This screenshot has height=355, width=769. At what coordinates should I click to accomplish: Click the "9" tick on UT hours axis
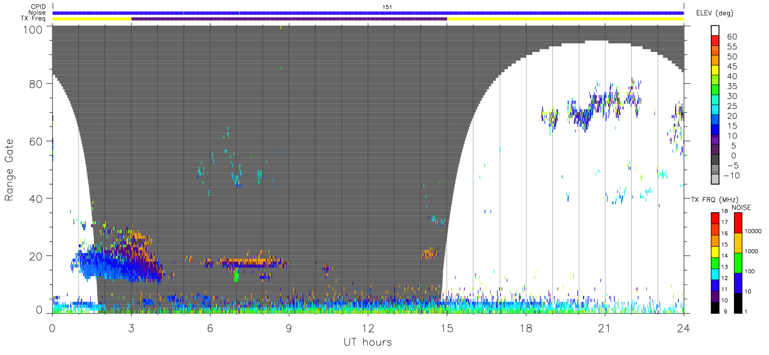tap(289, 327)
